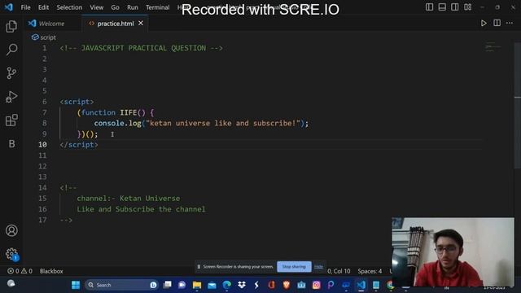This screenshot has width=521, height=293.
Task: Open the weather widget in the taskbar
Action: pos(11,284)
